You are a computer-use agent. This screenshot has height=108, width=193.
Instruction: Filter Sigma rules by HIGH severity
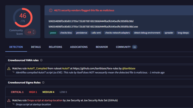tap(33, 92)
